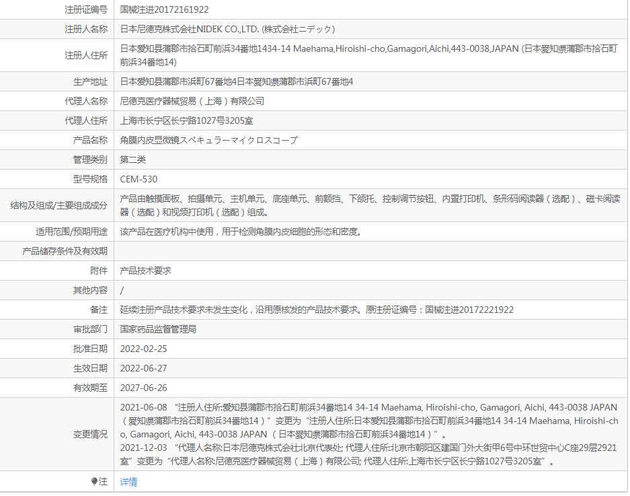Select expiry date 2027-06-26
The image size is (630, 496).
(143, 388)
